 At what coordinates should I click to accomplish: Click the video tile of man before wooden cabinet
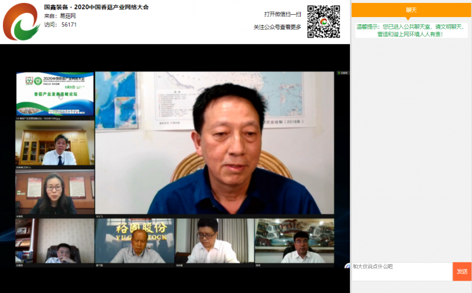[x=55, y=143]
